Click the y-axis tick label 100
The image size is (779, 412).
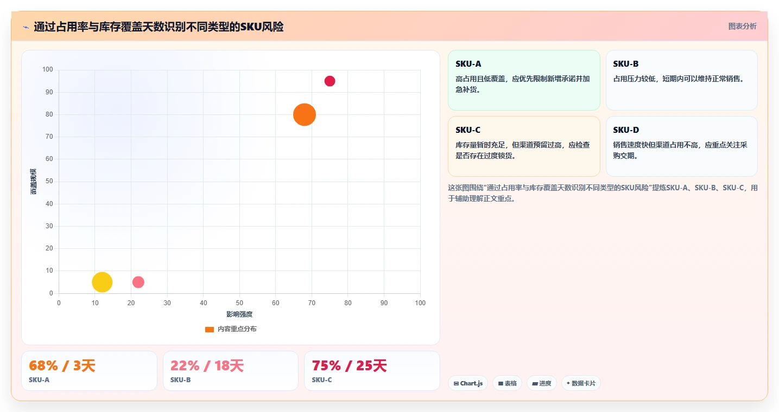pyautogui.click(x=48, y=69)
